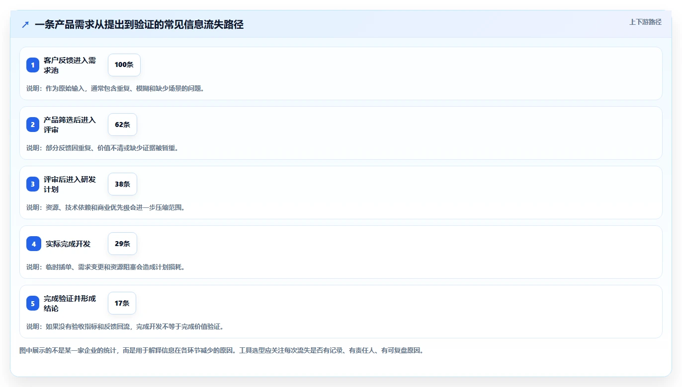Select the 完成验证并形成结论 step title

[x=70, y=303]
